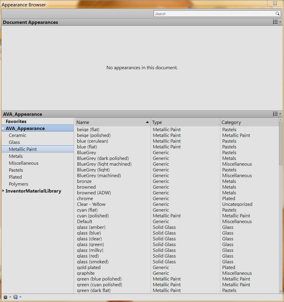The image size is (284, 302).
Task: Expand the InventorMaterialLibrary node
Action: (3, 191)
